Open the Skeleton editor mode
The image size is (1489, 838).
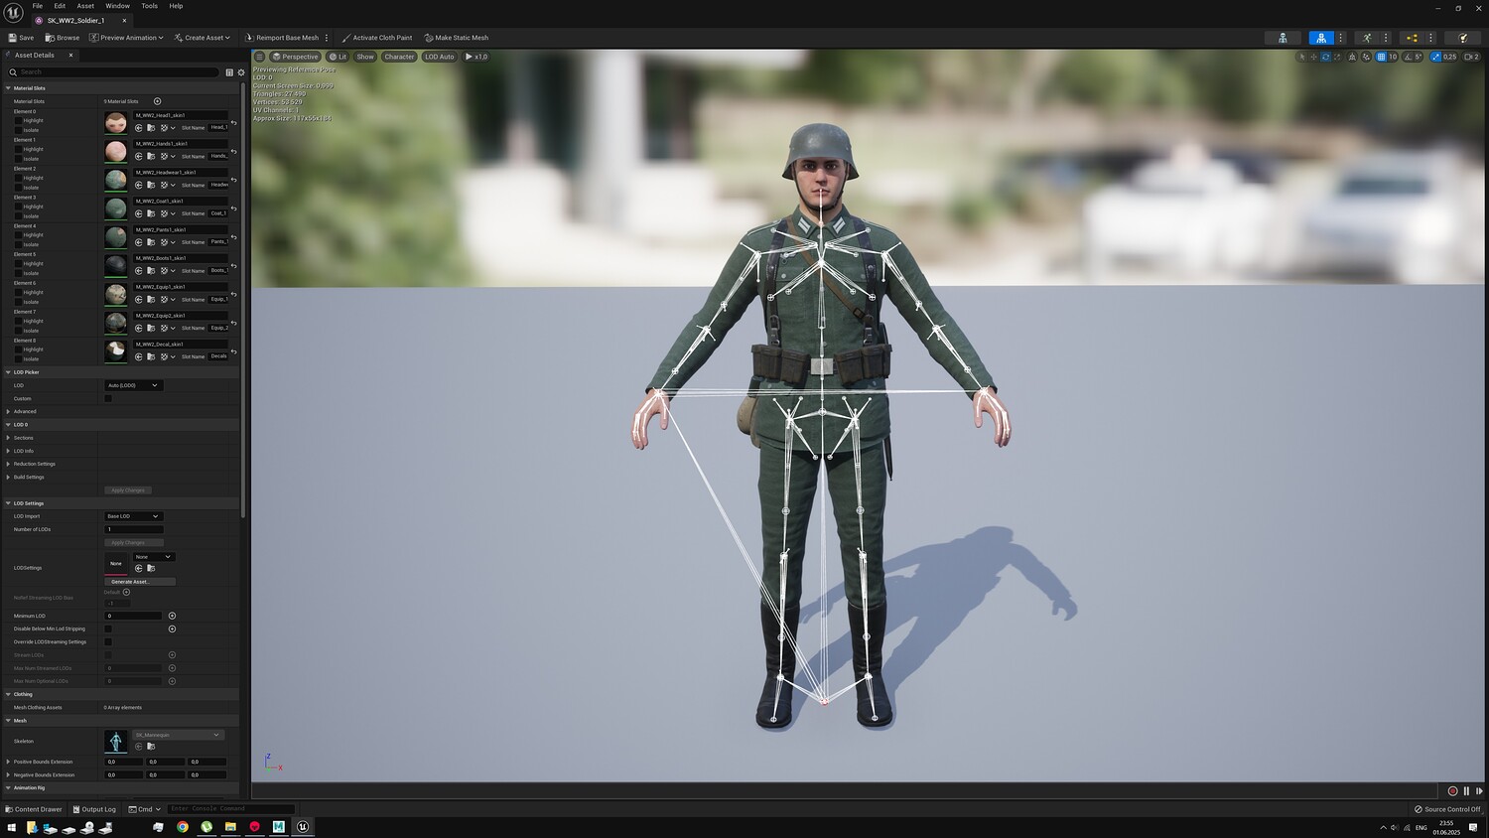pyautogui.click(x=1283, y=38)
